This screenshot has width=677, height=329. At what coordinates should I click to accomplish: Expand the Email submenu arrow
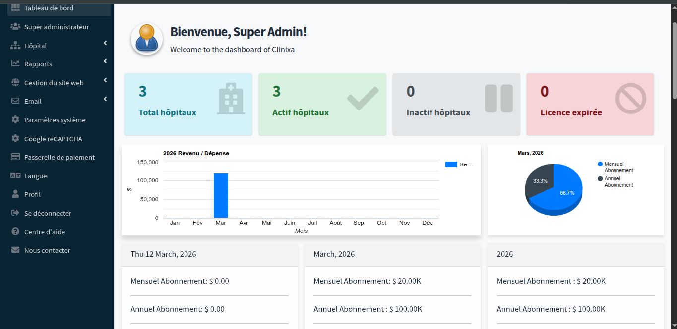(105, 99)
